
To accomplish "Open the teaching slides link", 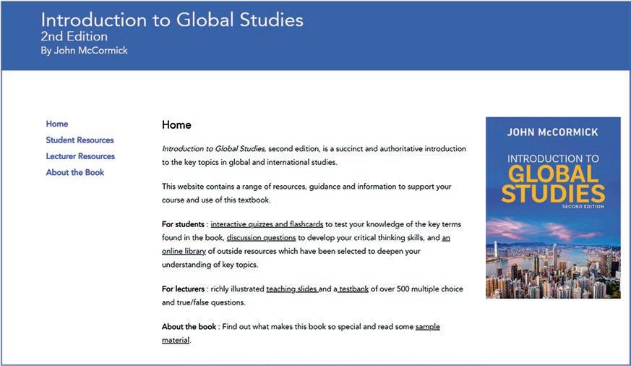I will coord(292,289).
